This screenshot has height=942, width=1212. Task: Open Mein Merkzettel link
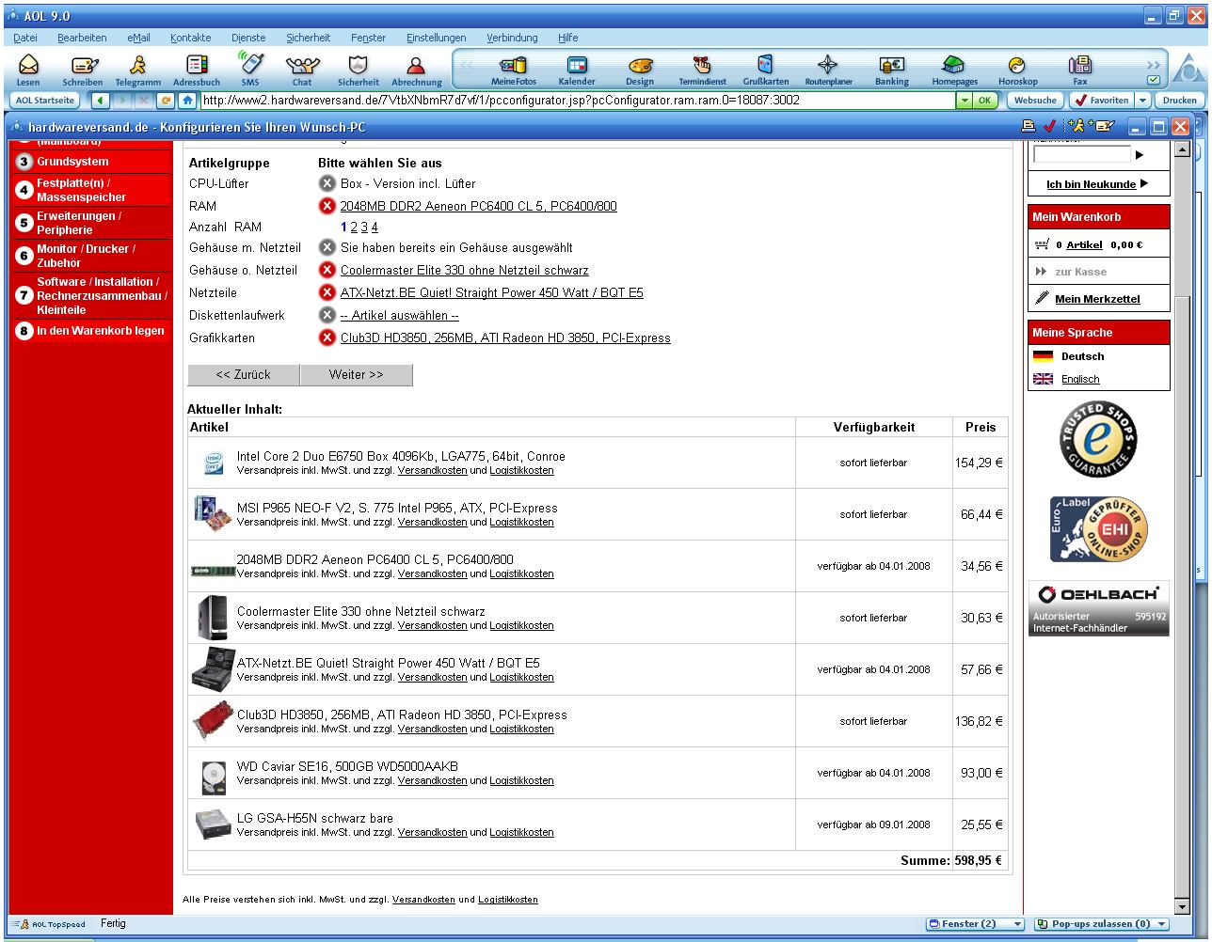click(x=1097, y=299)
